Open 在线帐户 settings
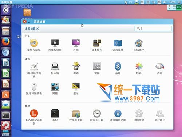The height and width of the screenshot is (137, 182). coord(139,45)
